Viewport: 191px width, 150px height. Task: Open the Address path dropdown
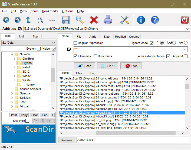pos(187,29)
